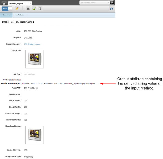Click the Template value /FSIIDetail
This screenshot has width=163, height=159.
tap(28, 38)
